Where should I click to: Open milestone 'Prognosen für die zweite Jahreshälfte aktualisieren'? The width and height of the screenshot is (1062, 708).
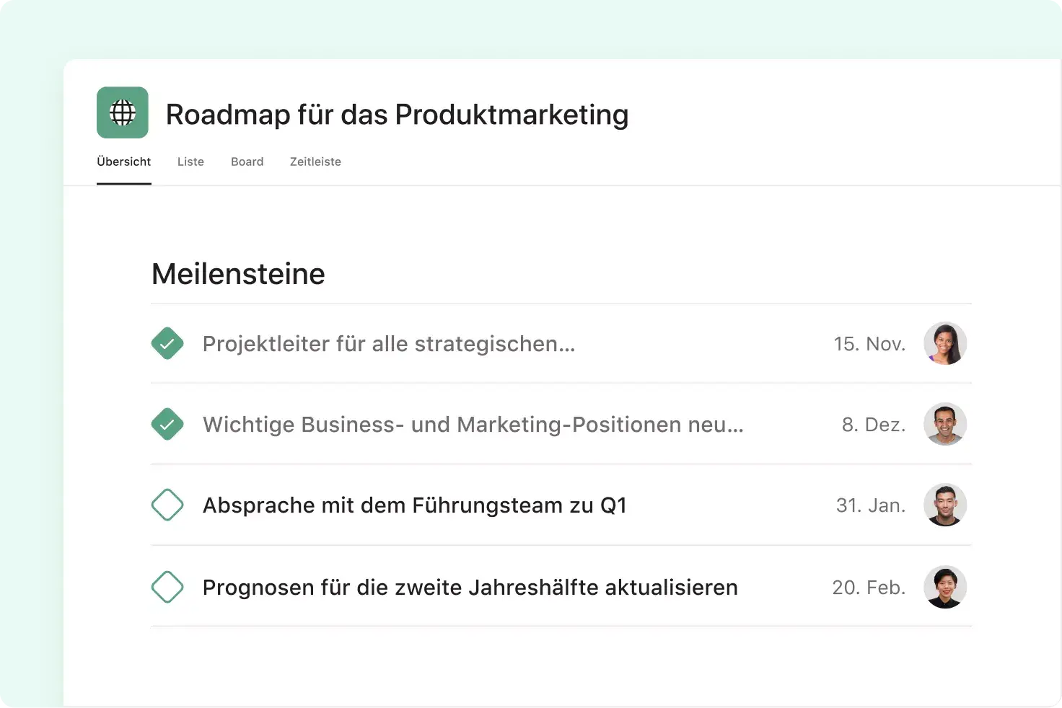tap(470, 588)
